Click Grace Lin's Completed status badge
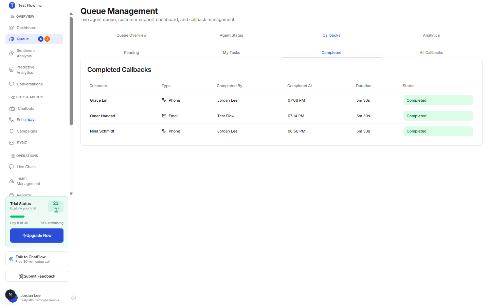This screenshot has width=489, height=305. 438,100
